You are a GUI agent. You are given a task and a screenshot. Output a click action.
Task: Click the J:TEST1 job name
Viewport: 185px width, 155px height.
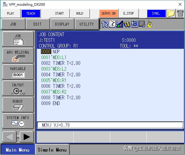pyautogui.click(x=47, y=40)
